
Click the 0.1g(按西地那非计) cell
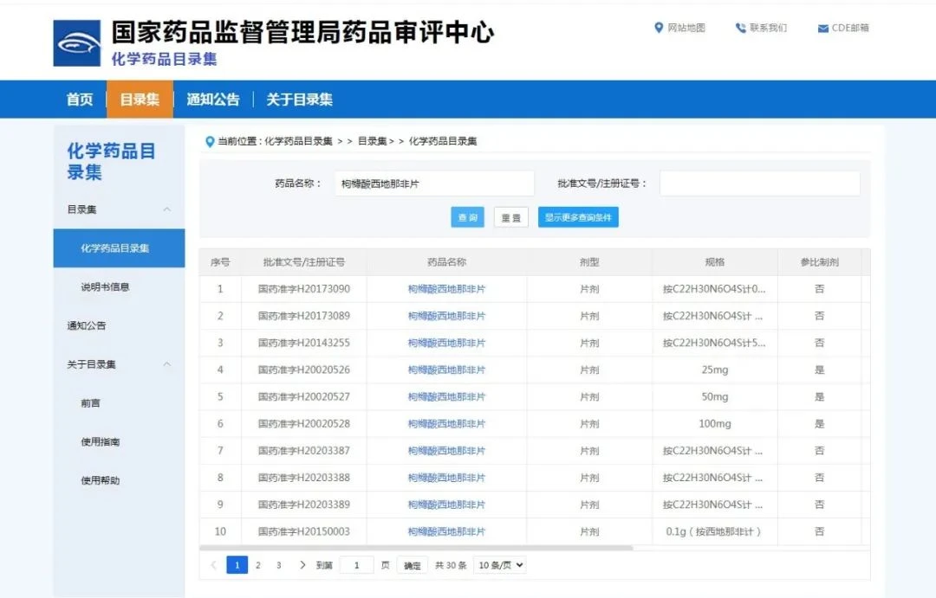[714, 532]
